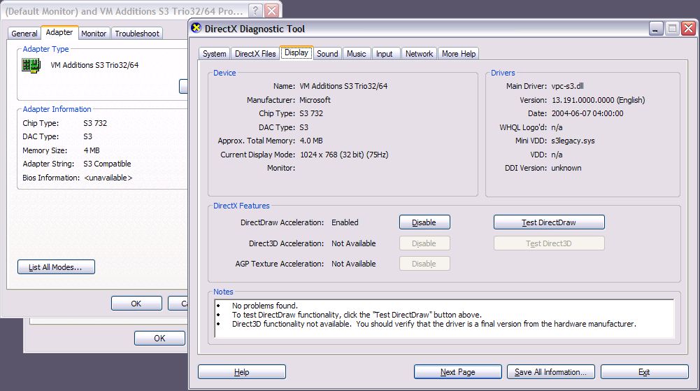Minimize the DirectX Diagnostic Tool window
700x391 pixels.
click(x=655, y=29)
